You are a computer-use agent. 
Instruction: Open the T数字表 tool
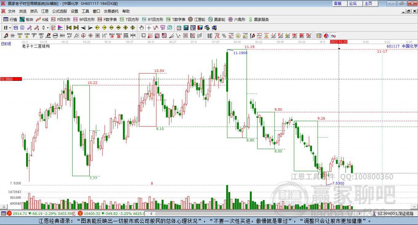coord(176,20)
